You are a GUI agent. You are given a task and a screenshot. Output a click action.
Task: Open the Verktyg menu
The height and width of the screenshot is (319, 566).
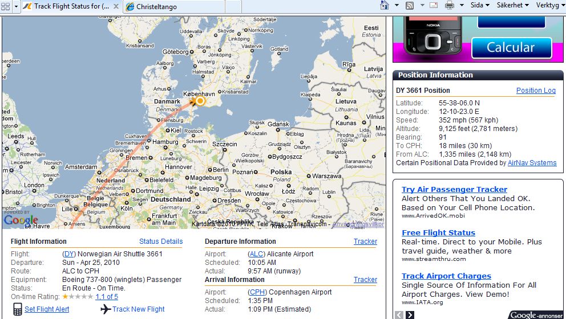[x=550, y=5]
